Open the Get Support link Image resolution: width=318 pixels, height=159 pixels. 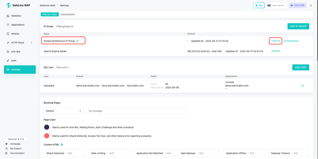tap(16, 148)
